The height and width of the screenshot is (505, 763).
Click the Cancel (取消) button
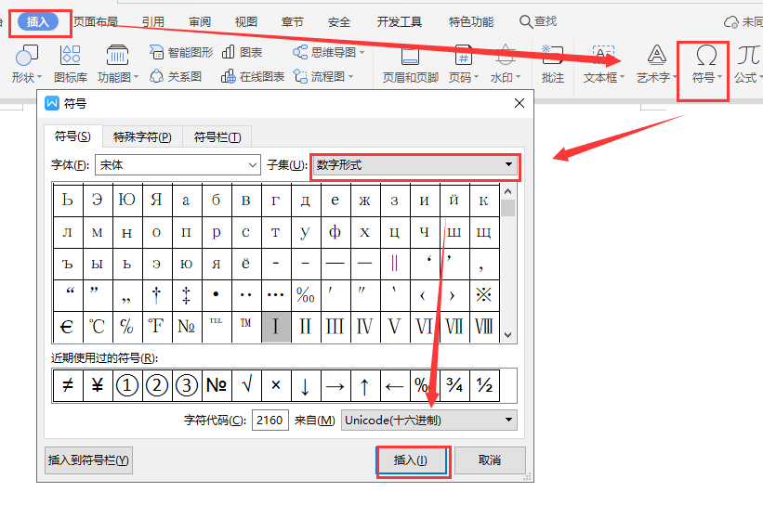pos(490,460)
